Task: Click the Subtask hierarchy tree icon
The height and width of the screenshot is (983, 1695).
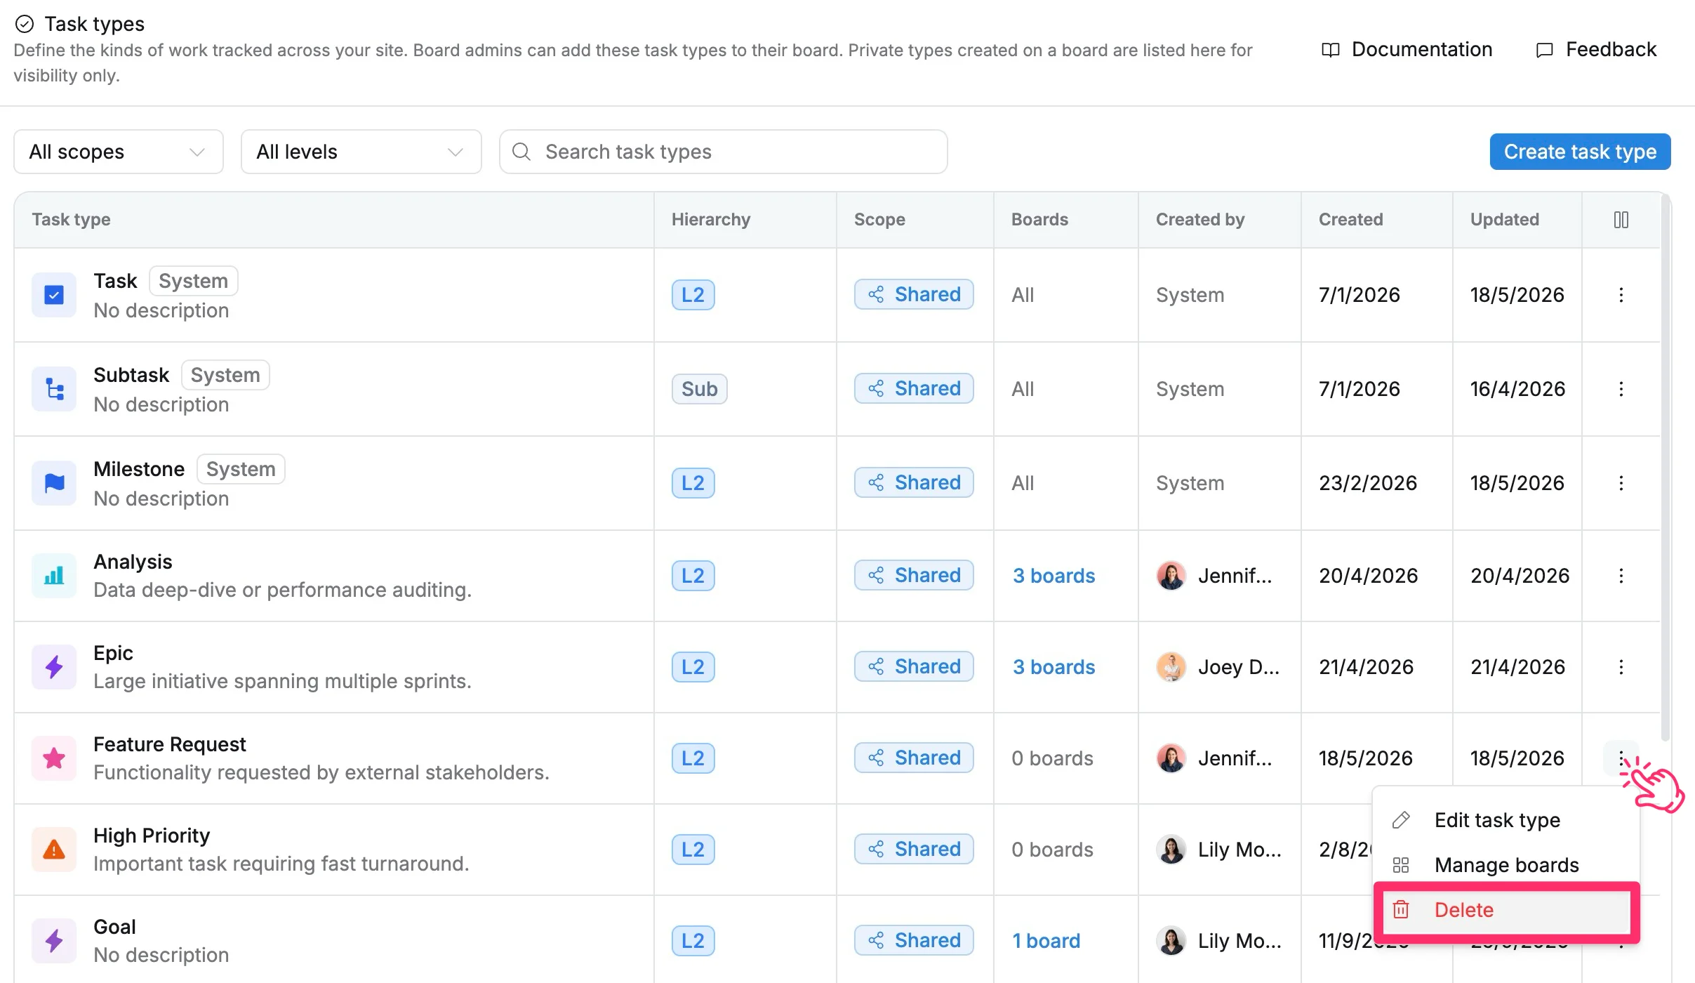Action: (54, 389)
